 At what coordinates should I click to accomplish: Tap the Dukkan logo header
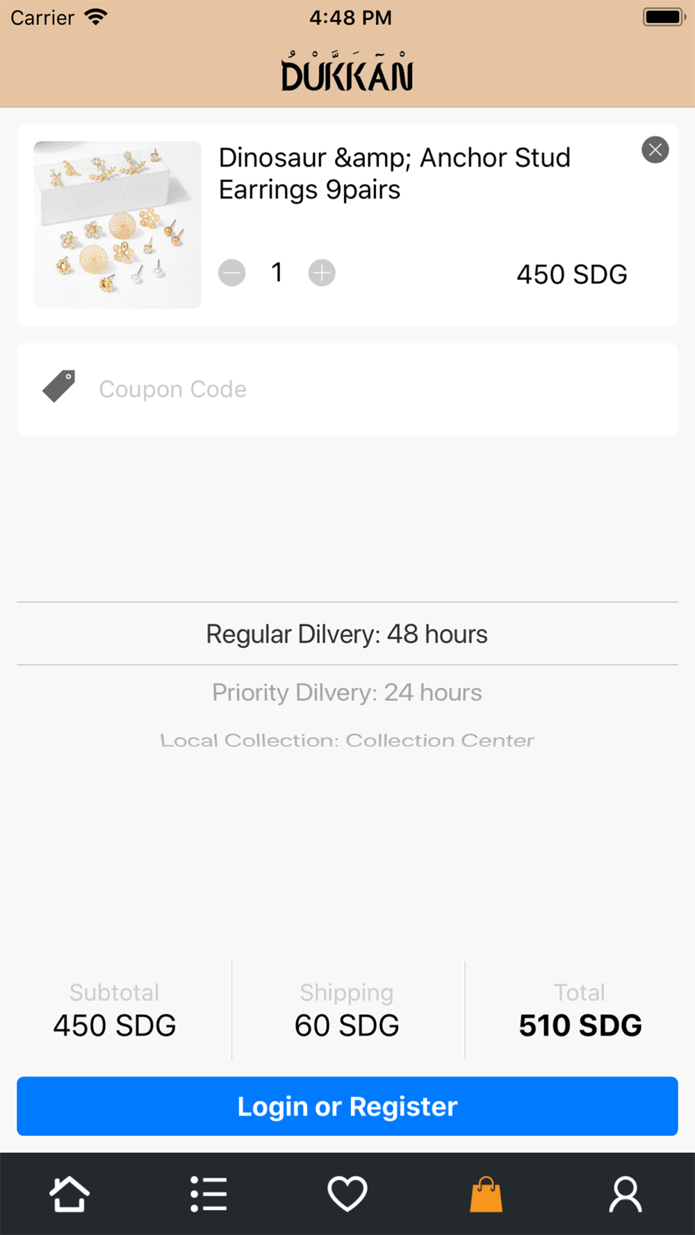(347, 71)
